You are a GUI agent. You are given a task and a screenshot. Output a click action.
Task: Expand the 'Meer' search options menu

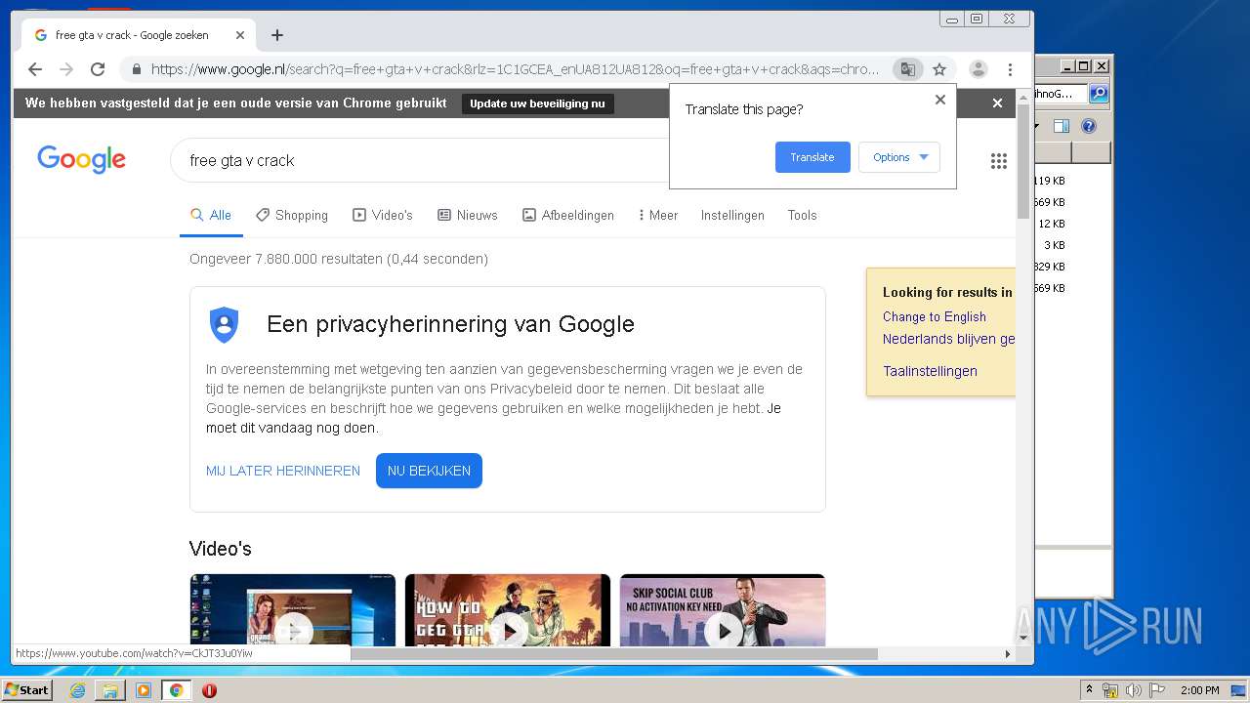657,215
